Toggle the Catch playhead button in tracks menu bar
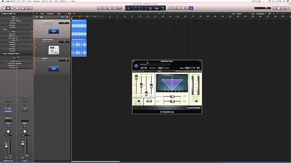 (x=74, y=14)
